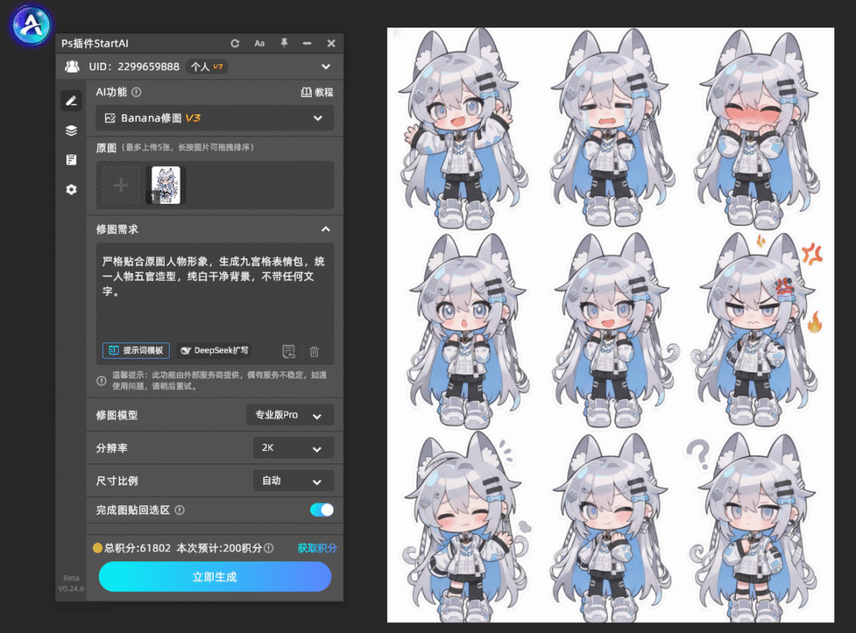Screen dimensions: 856x633
Task: Click the user account avatar icon
Action: [x=72, y=67]
